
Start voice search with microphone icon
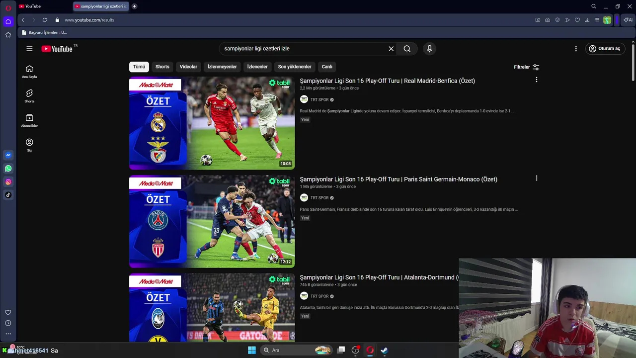pyautogui.click(x=429, y=49)
